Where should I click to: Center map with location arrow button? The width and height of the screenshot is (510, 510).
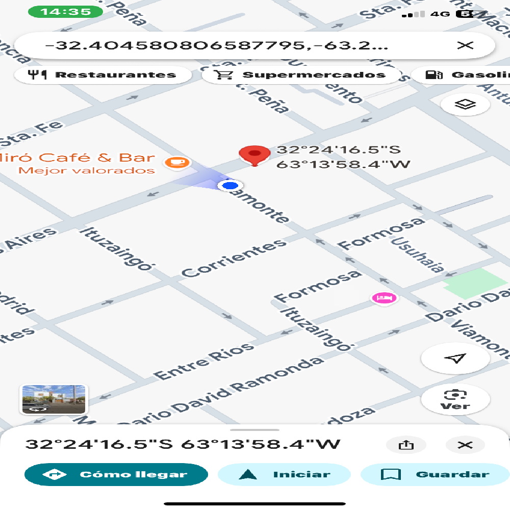[455, 358]
